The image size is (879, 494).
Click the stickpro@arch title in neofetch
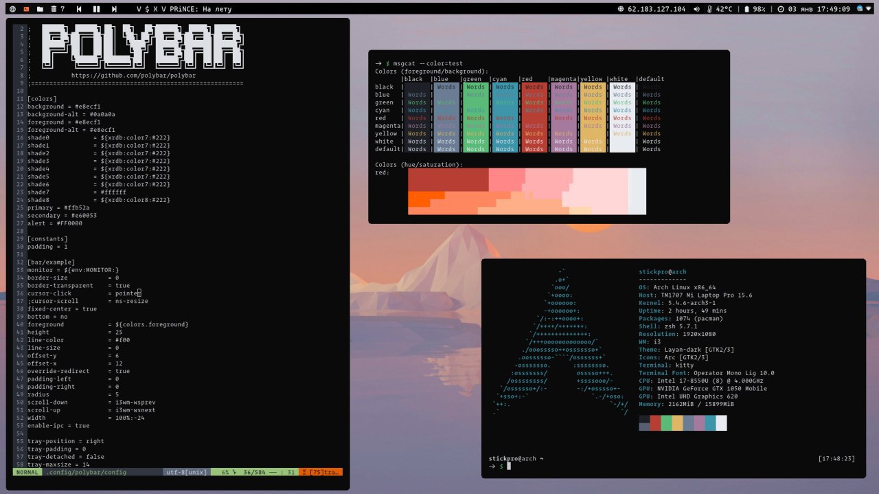tap(663, 272)
